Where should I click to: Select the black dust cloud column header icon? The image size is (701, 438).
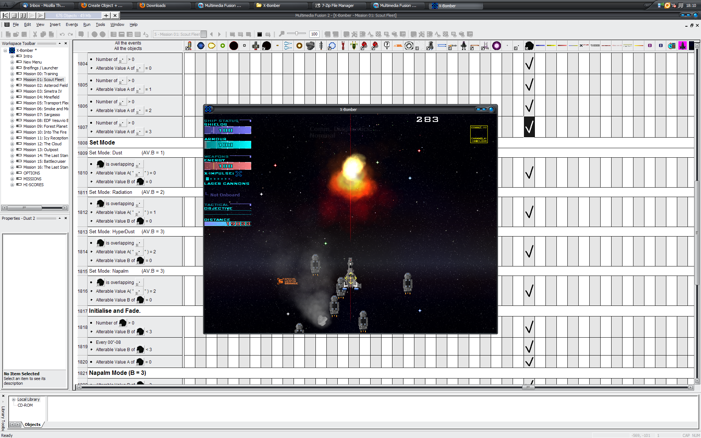529,46
